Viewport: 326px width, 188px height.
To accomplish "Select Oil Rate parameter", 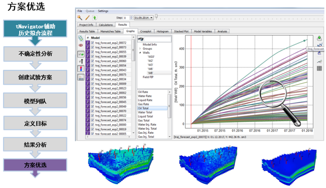I will pyautogui.click(x=143, y=92).
